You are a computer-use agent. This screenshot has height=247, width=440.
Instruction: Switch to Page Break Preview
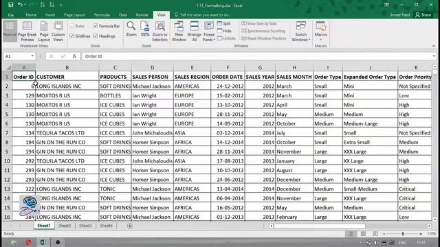point(27,32)
